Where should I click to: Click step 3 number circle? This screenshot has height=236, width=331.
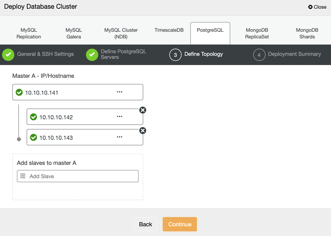(x=175, y=55)
